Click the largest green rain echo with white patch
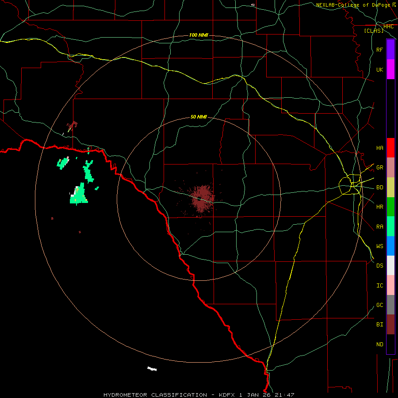This screenshot has height=398, width=398. [x=80, y=194]
